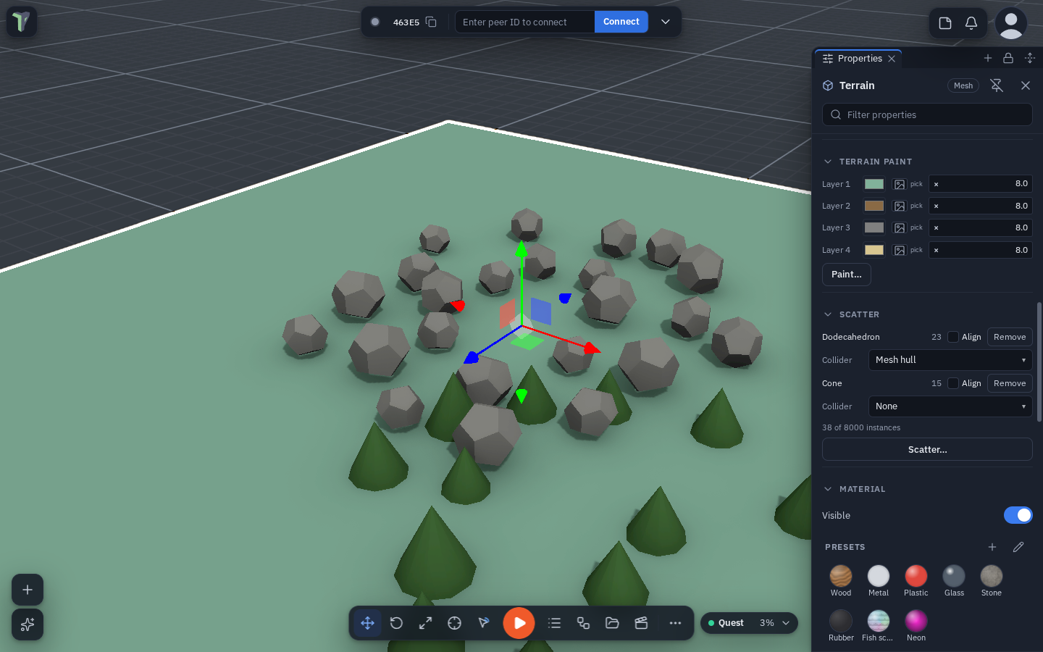Image resolution: width=1043 pixels, height=652 pixels.
Task: Add a new material preset
Action: coord(992,547)
